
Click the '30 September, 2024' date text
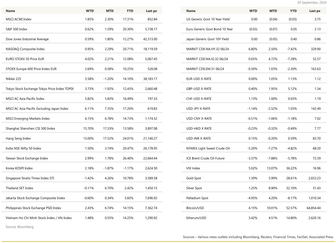coord(312,3)
